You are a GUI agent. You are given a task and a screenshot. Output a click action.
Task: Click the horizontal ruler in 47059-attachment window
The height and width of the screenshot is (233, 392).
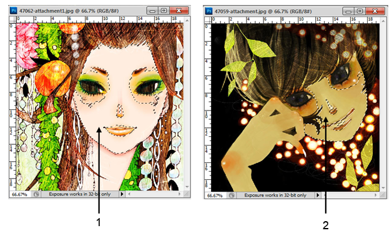[295, 20]
